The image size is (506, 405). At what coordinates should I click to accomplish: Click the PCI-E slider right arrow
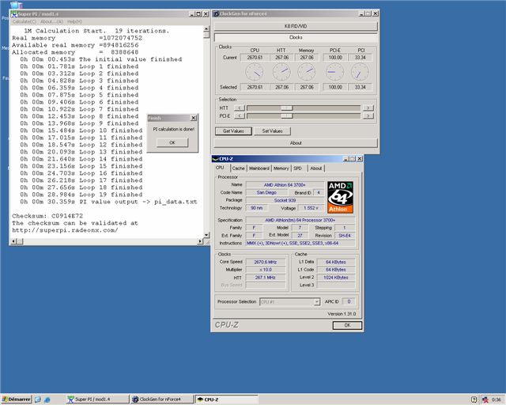pos(367,115)
